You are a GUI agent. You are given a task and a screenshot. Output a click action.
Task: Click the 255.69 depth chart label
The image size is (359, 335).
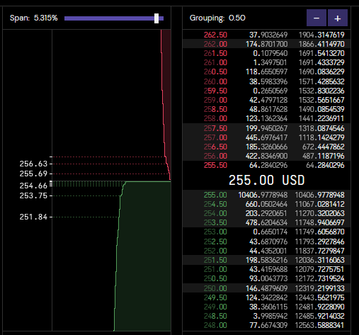33,174
